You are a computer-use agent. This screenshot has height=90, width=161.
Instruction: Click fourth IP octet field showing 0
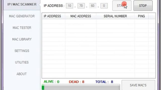click(x=104, y=6)
